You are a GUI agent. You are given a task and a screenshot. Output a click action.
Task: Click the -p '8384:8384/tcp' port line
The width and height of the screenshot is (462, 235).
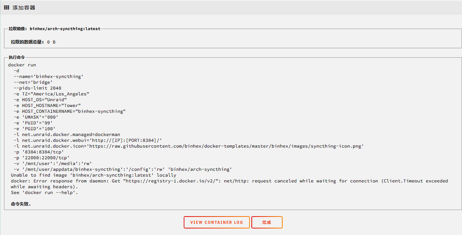pos(39,152)
